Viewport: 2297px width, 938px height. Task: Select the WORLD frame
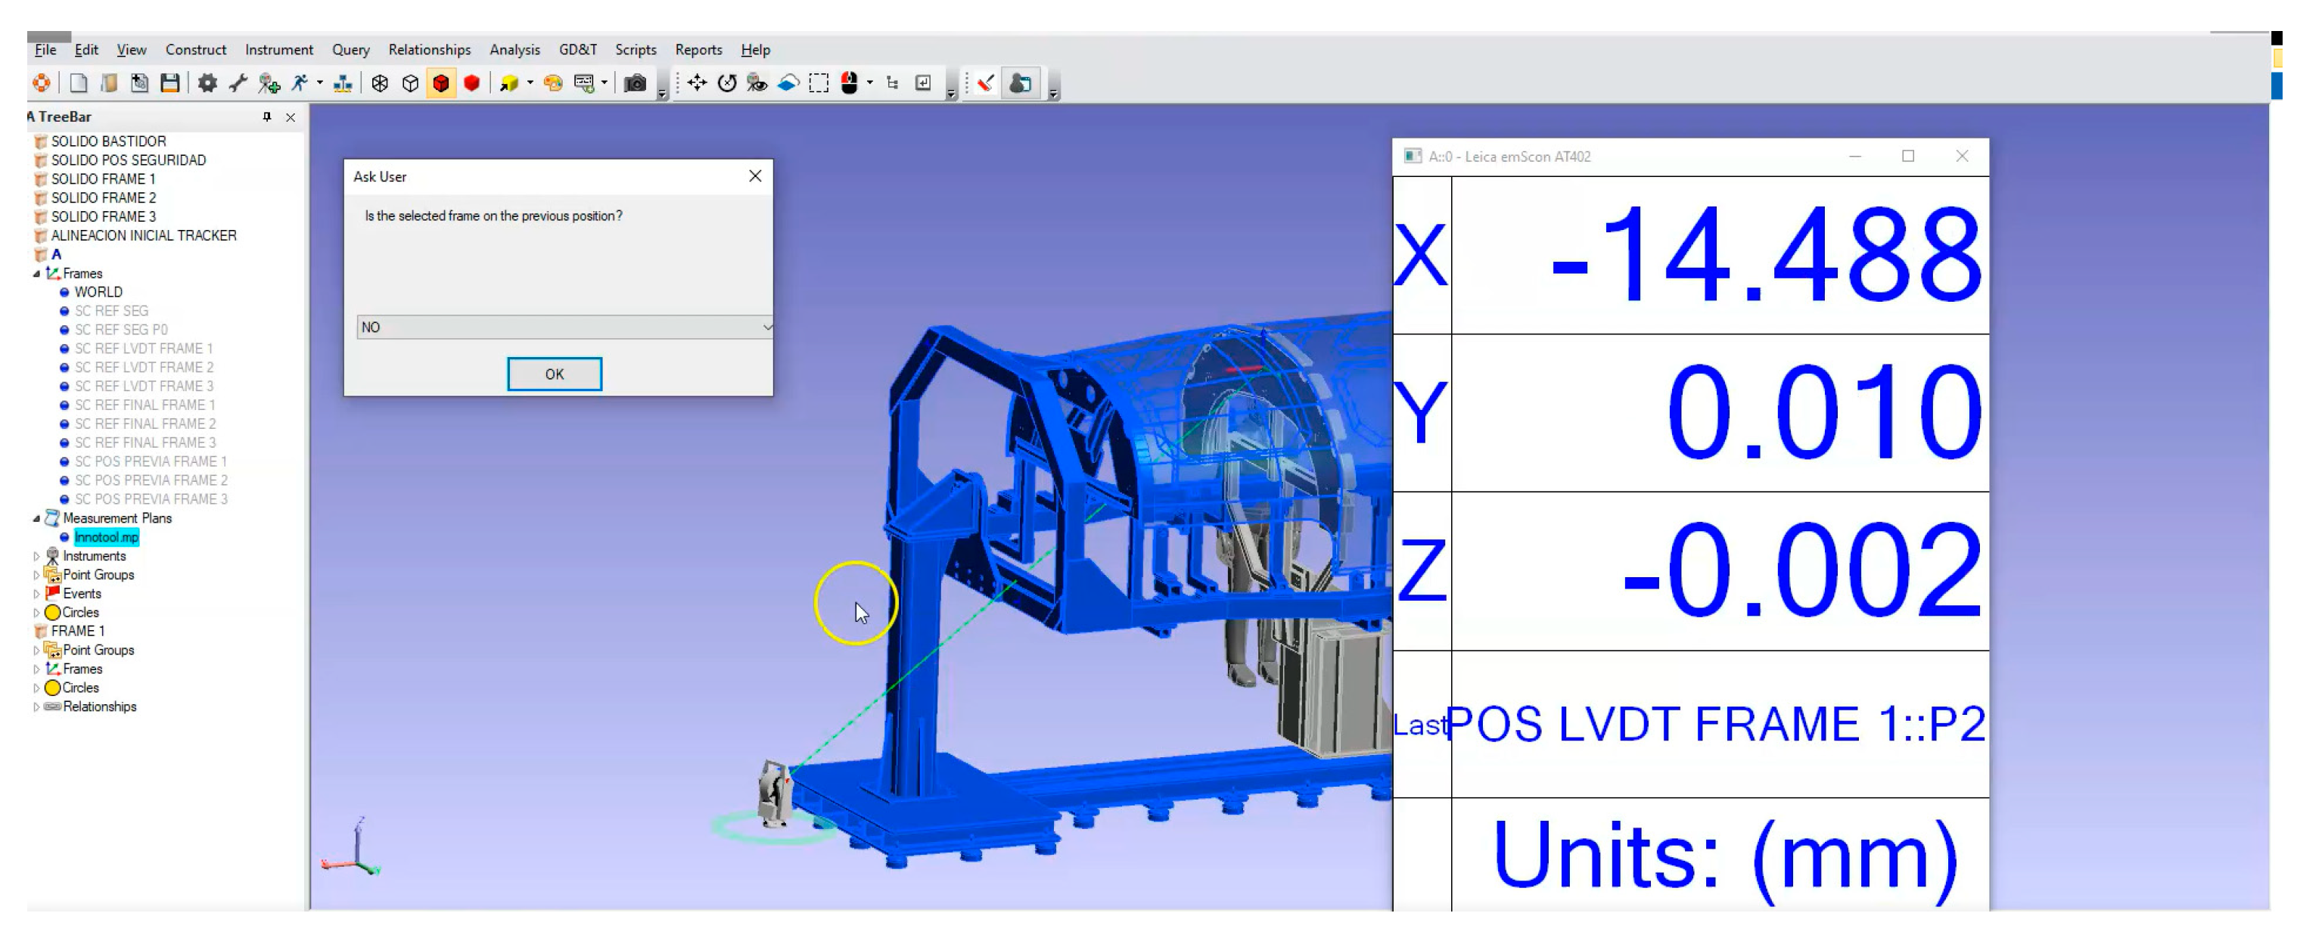pos(98,293)
